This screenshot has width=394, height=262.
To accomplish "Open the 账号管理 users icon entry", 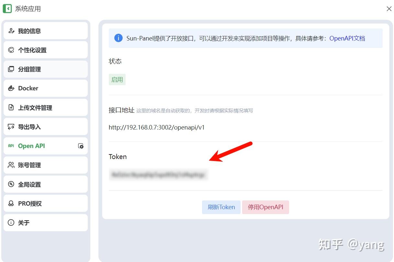I will point(11,165).
